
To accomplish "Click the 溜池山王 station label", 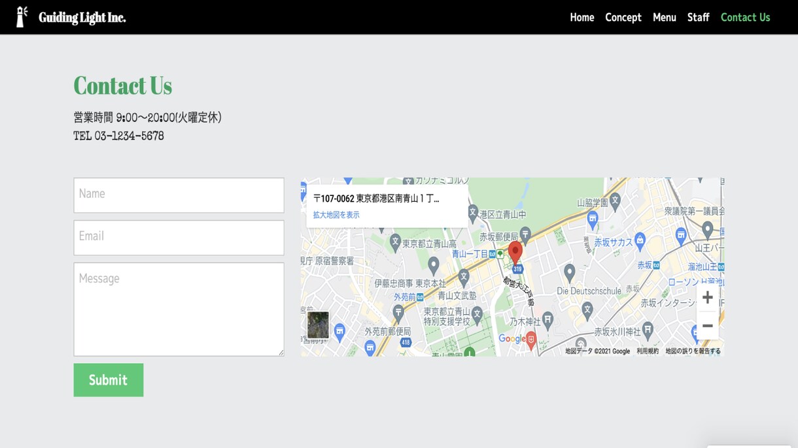I will [703, 267].
